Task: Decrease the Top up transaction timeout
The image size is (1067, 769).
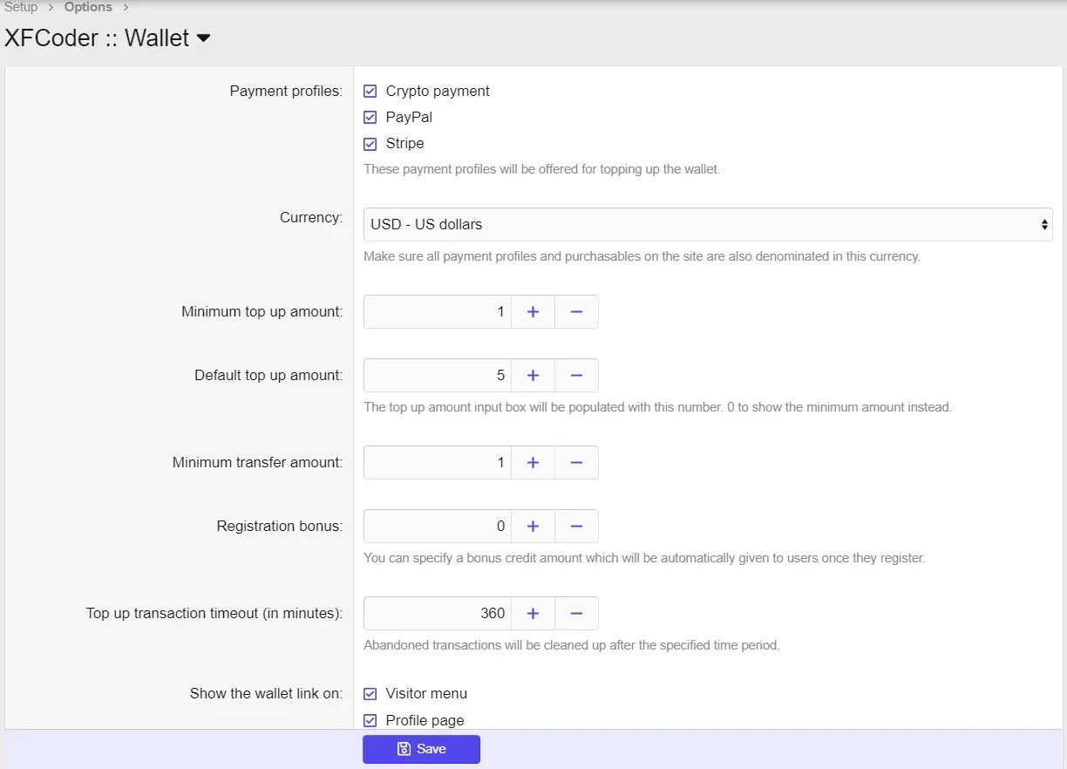Action: (x=576, y=613)
